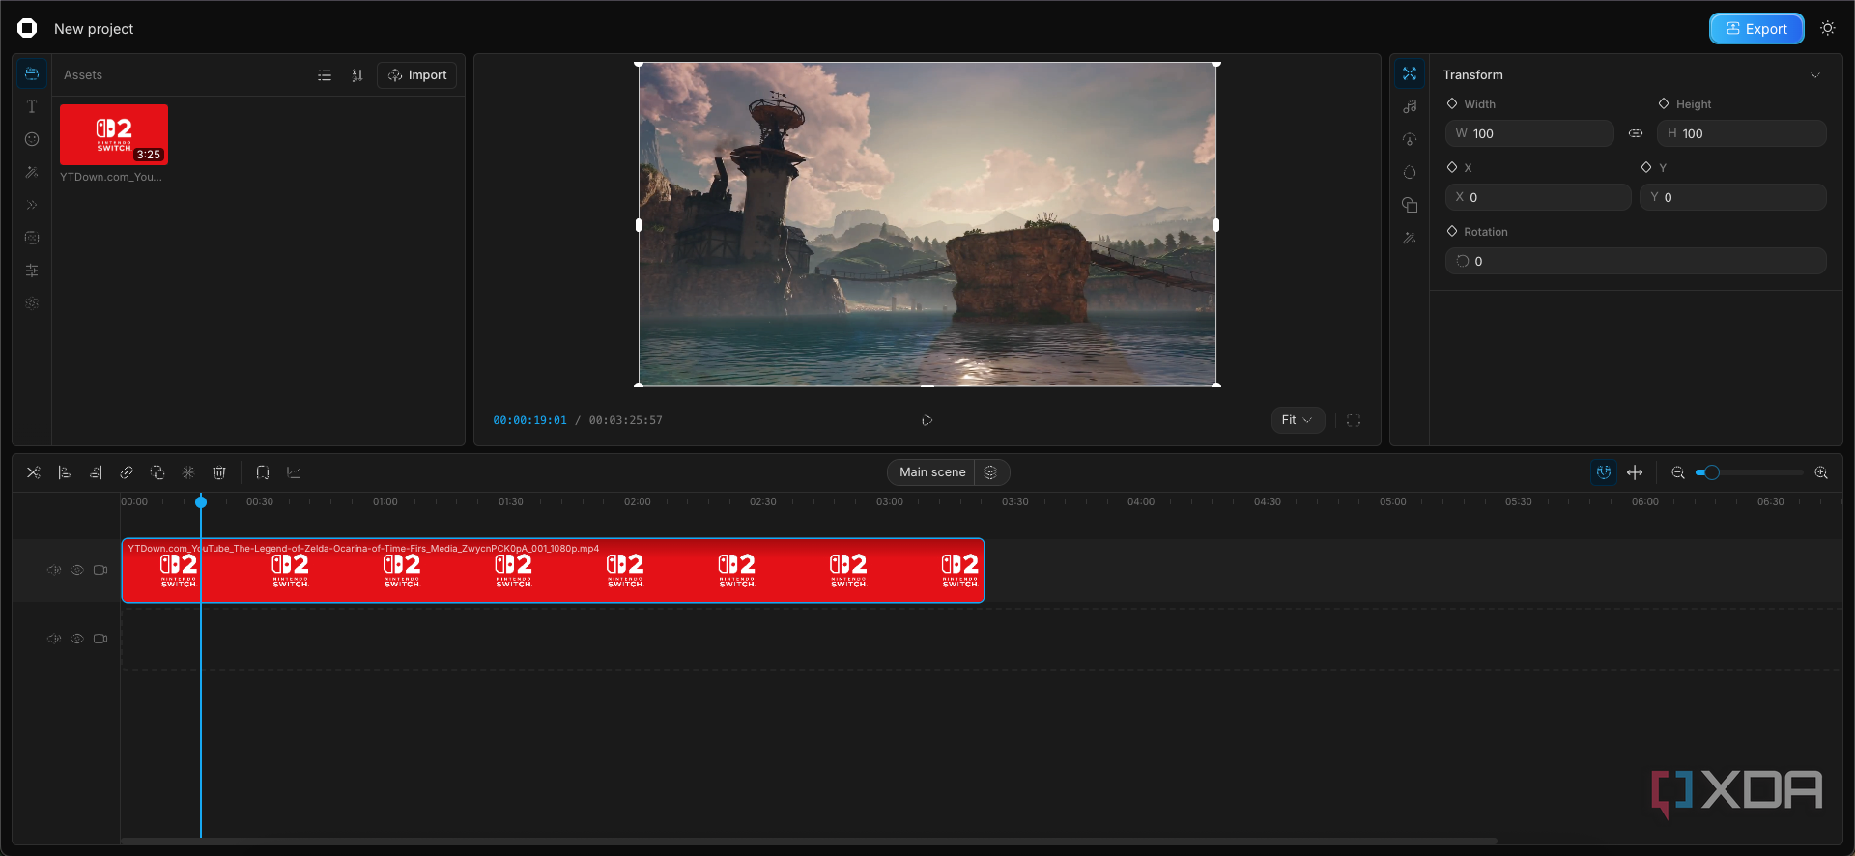Viewport: 1855px width, 856px height.
Task: Click the Export button
Action: coord(1756,29)
